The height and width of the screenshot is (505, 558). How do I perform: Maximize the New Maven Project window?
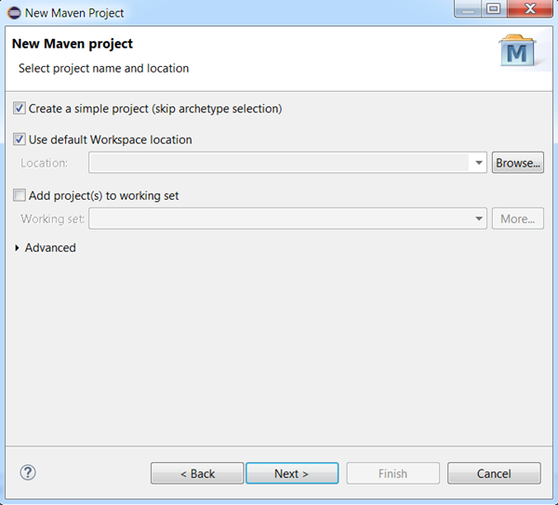(493, 9)
